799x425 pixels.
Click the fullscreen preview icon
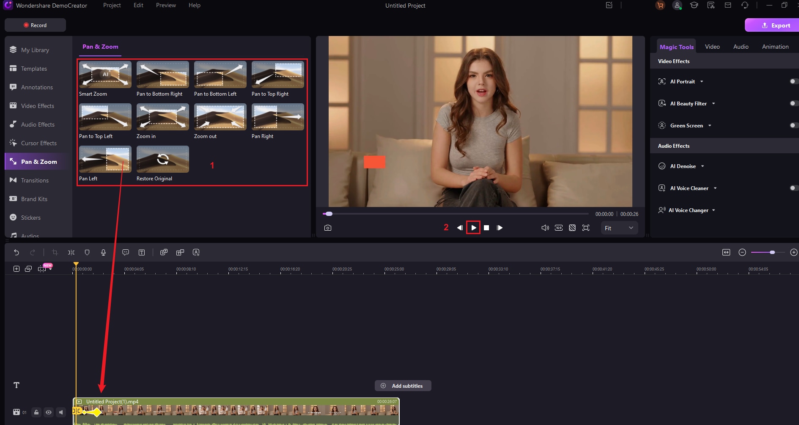(586, 228)
